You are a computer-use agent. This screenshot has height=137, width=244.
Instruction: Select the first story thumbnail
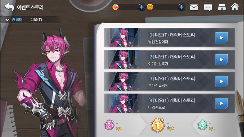(121, 38)
